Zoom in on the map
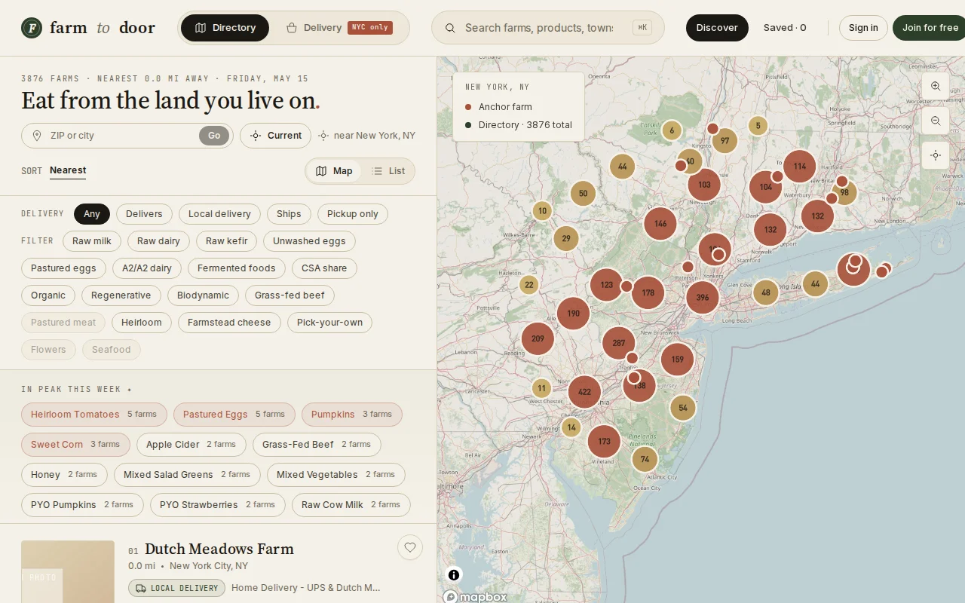This screenshot has width=965, height=603. click(936, 86)
